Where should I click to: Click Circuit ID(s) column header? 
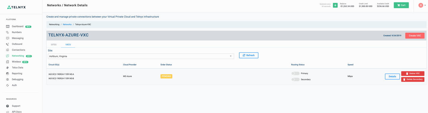pyautogui.click(x=54, y=65)
